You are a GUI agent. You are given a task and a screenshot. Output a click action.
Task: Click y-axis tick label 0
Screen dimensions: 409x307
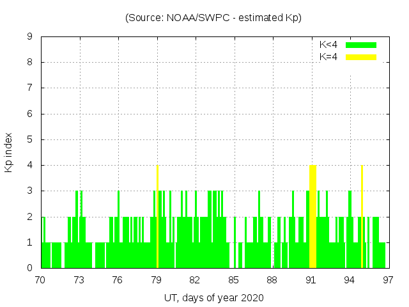(29, 269)
